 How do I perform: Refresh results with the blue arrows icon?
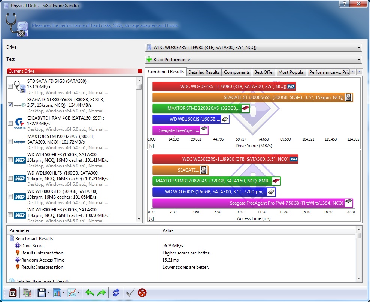116,293
